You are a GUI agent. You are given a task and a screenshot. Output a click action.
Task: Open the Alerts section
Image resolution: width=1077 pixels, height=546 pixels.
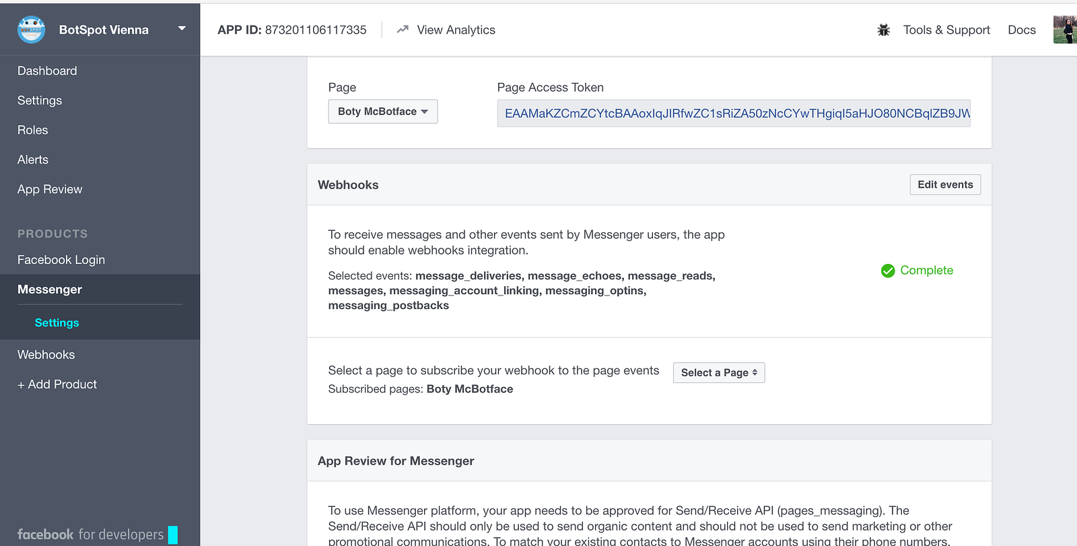click(33, 160)
